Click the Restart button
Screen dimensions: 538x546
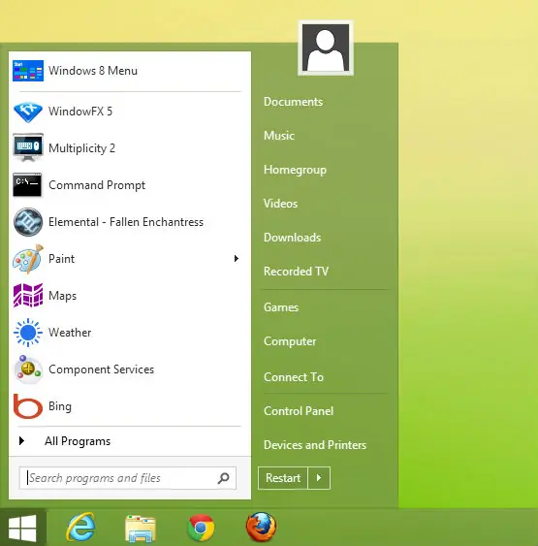click(283, 478)
